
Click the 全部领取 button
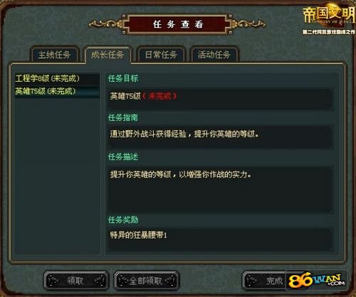(146, 281)
